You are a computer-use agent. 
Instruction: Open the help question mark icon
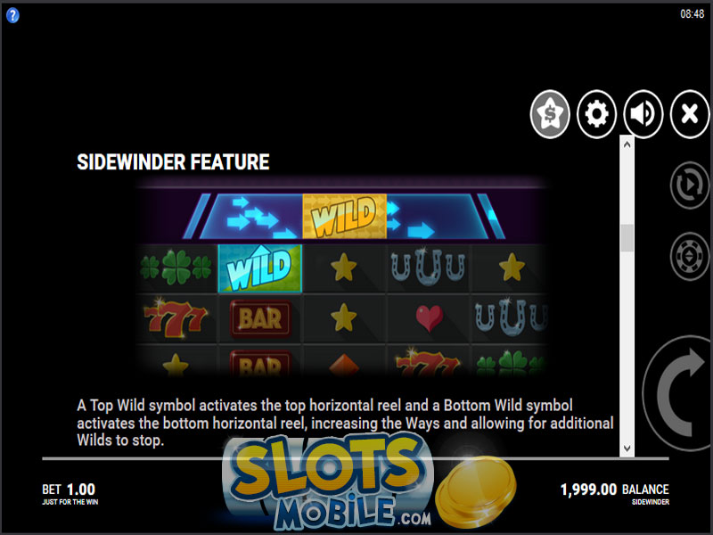click(x=12, y=15)
